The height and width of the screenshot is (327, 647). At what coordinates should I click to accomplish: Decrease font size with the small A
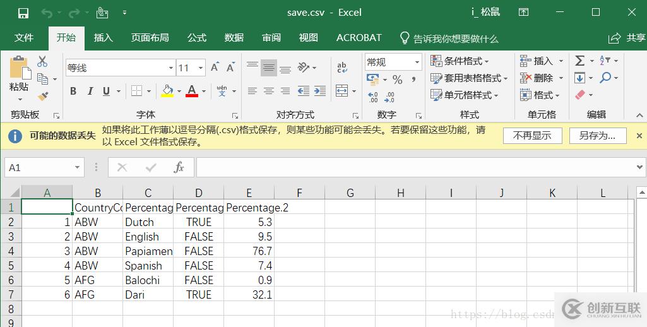230,68
